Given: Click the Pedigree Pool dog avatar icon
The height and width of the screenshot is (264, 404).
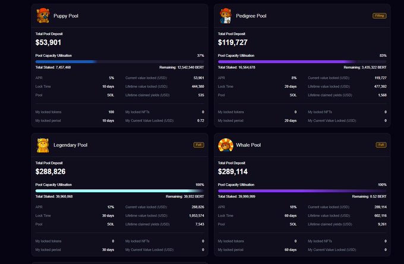Looking at the screenshot, I should click(225, 15).
